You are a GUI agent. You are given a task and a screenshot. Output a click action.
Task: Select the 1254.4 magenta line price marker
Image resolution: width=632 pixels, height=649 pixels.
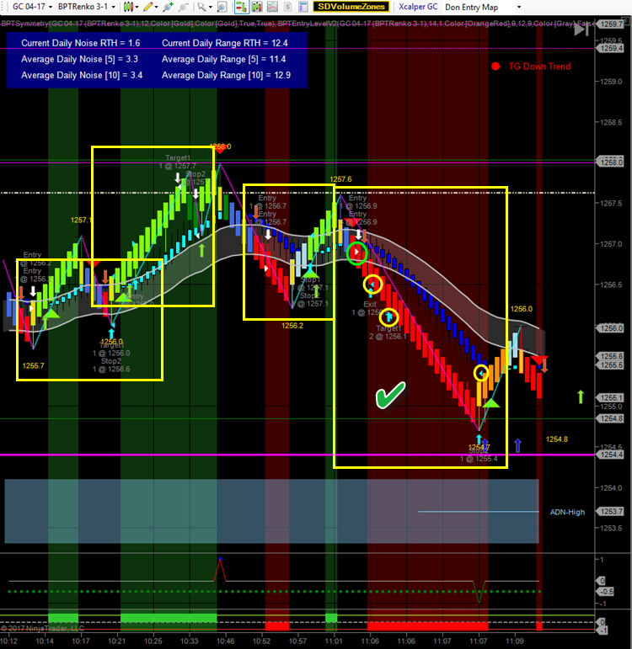(x=610, y=455)
